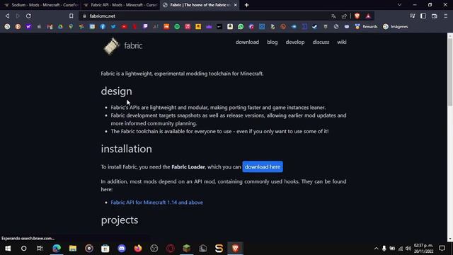Toggle the browser sidebar panel icon

pos(423,16)
